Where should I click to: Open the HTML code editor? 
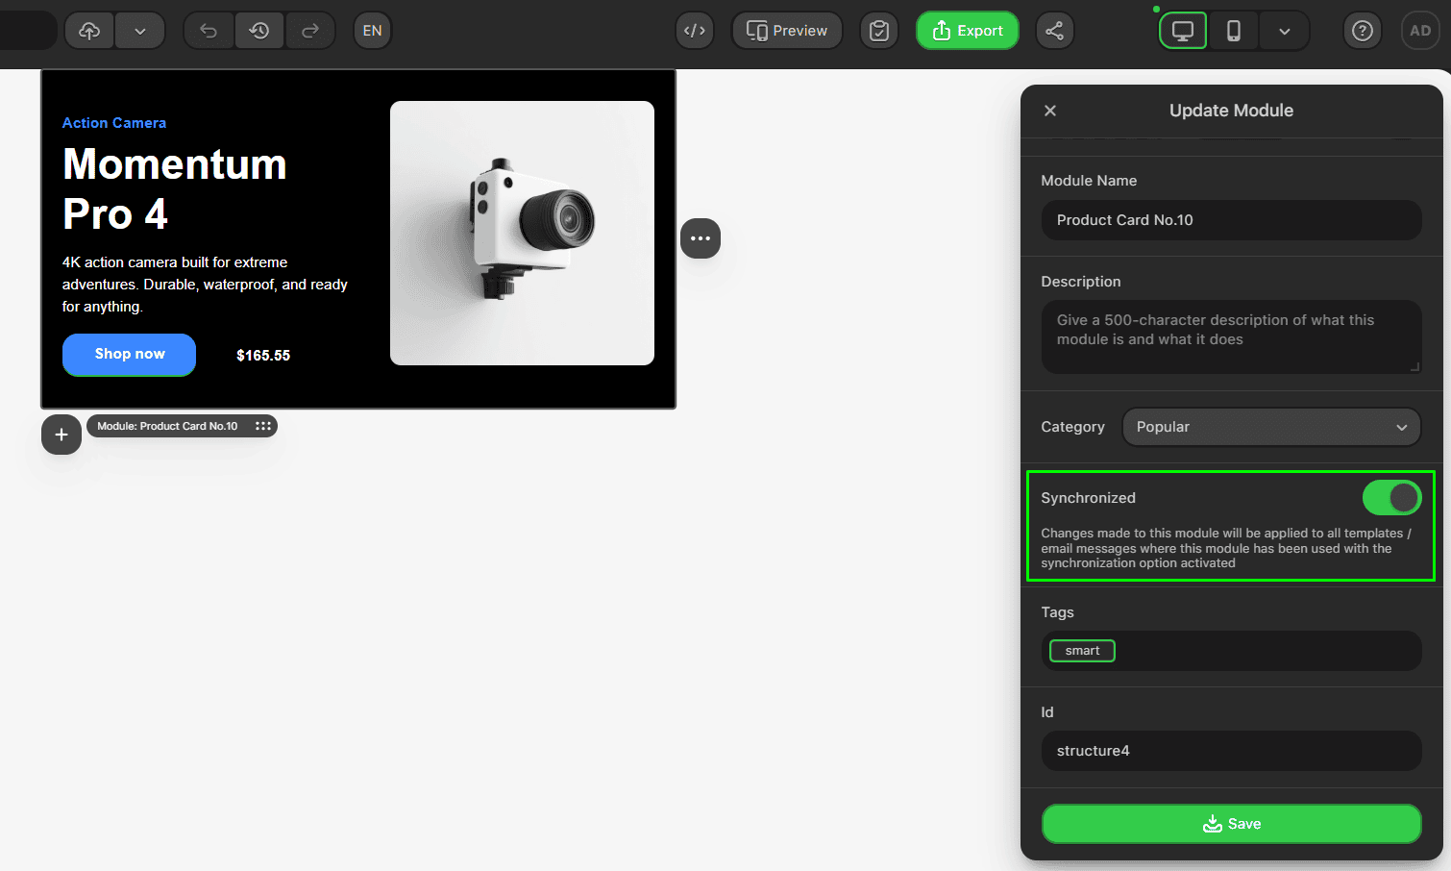695,30
